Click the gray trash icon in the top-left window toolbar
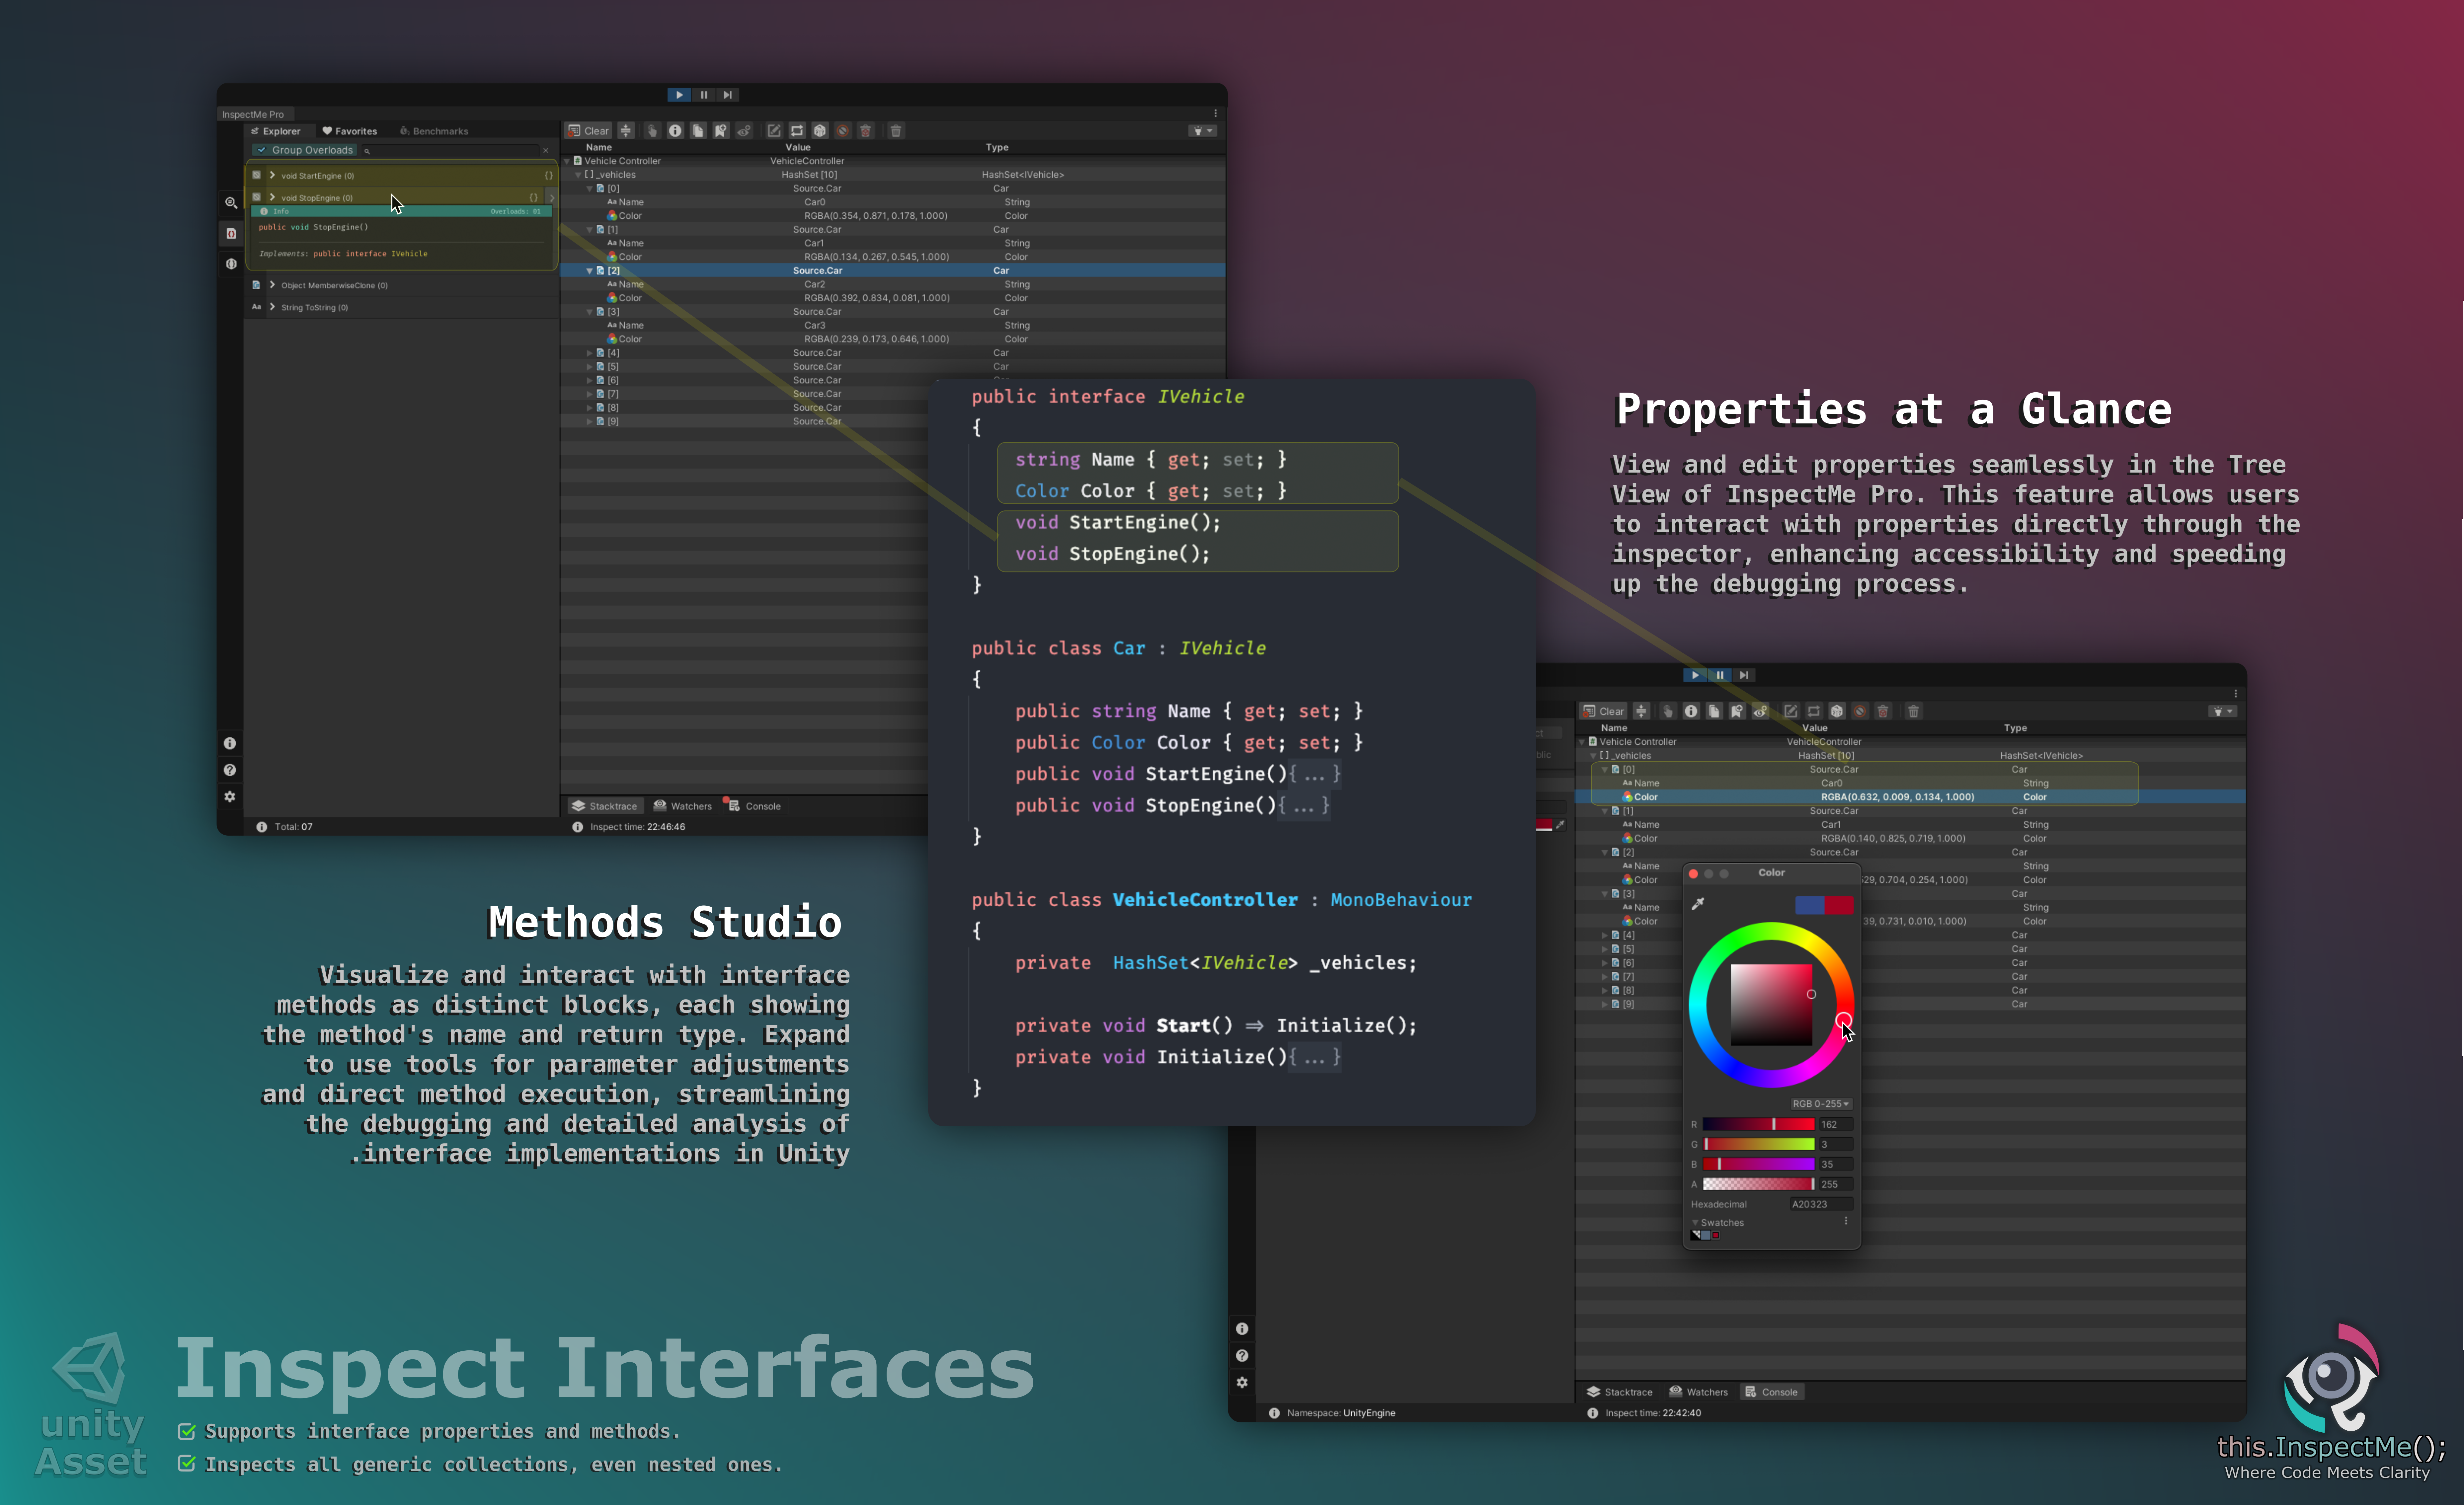The height and width of the screenshot is (1505, 2464). (x=896, y=131)
